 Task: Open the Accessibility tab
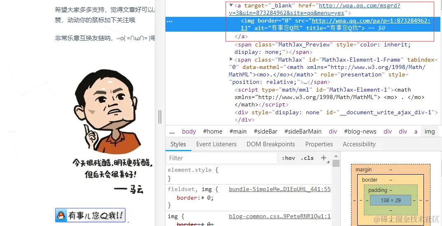tap(359, 144)
